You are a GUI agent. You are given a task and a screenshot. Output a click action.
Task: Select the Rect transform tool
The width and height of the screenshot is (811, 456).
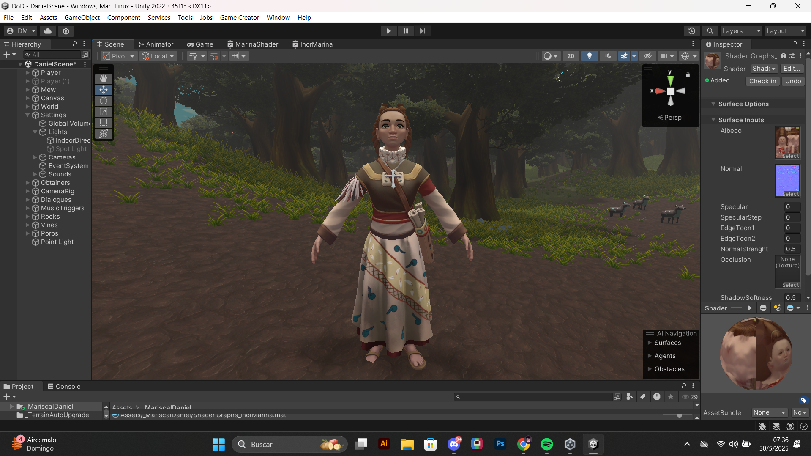104,123
